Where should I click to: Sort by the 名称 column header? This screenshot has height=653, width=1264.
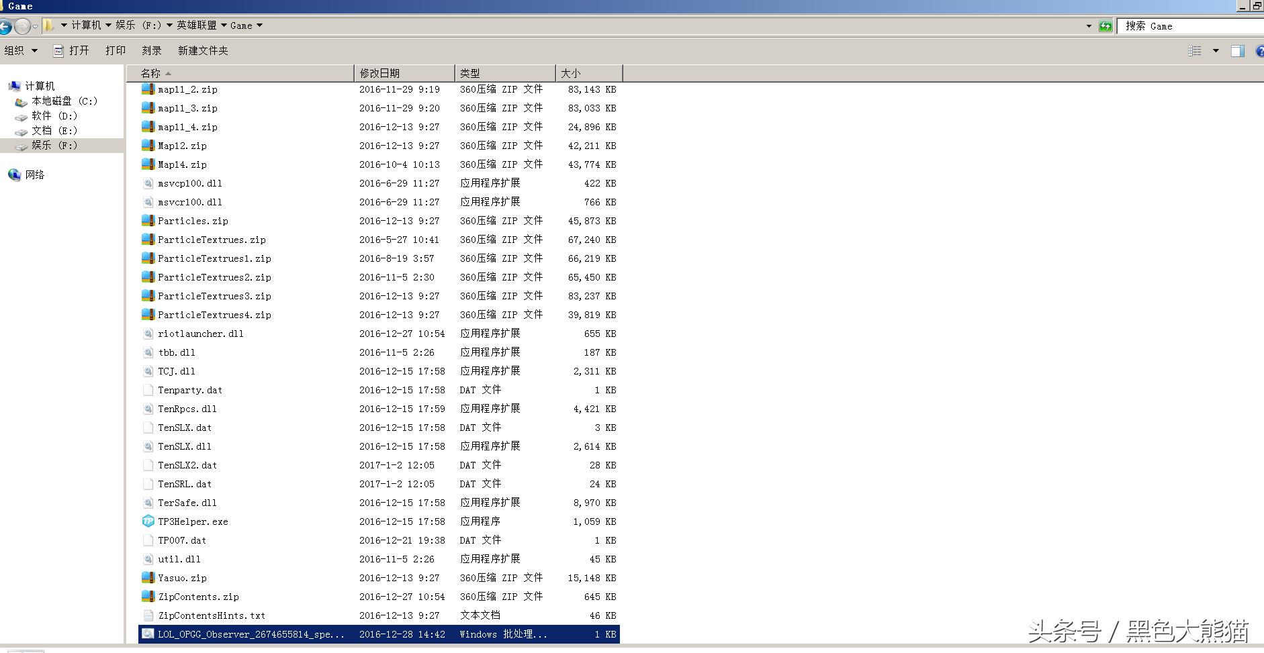coord(240,73)
